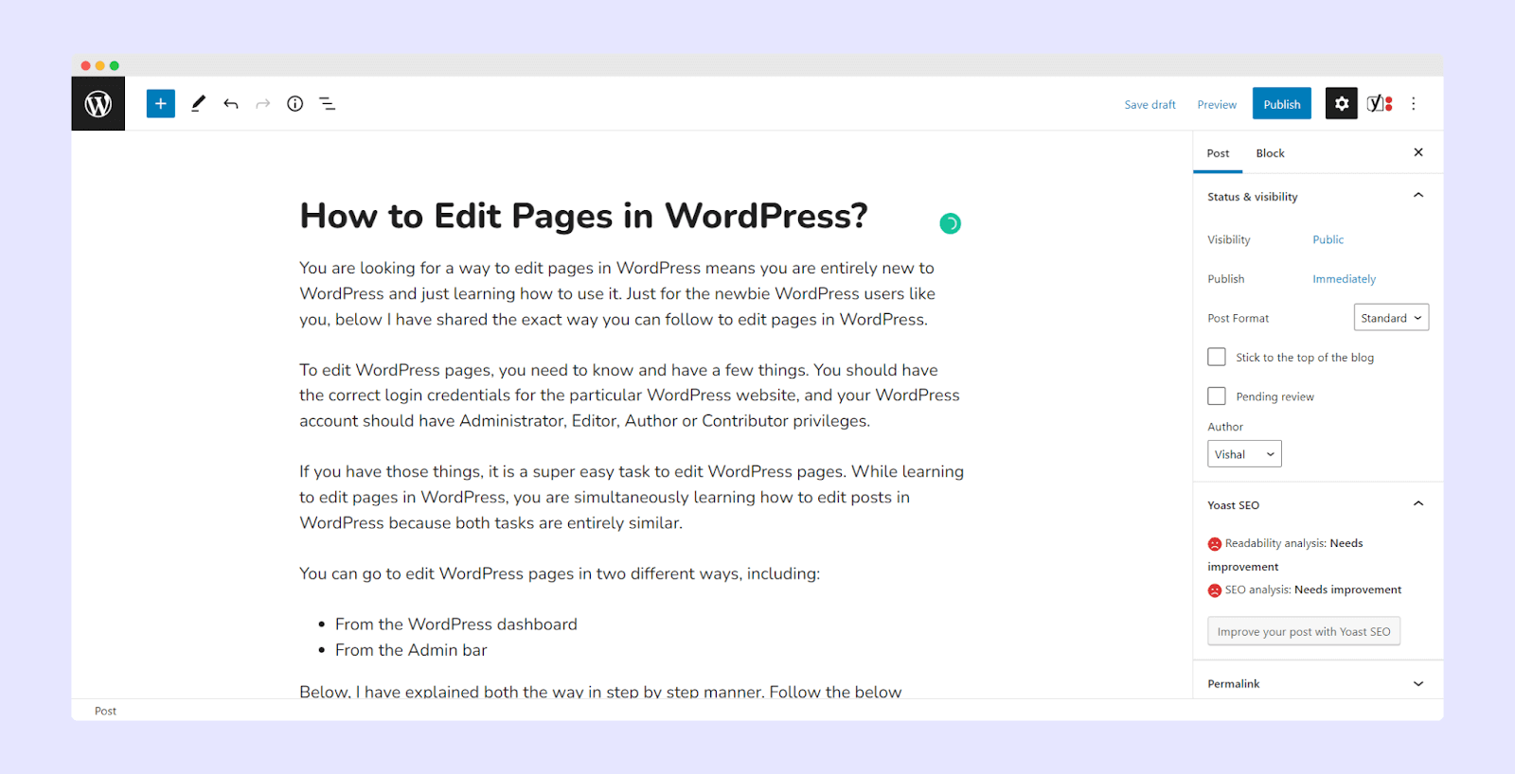Click the paragraph starting 'You are looking for'
This screenshot has height=774, width=1515.
pos(618,293)
